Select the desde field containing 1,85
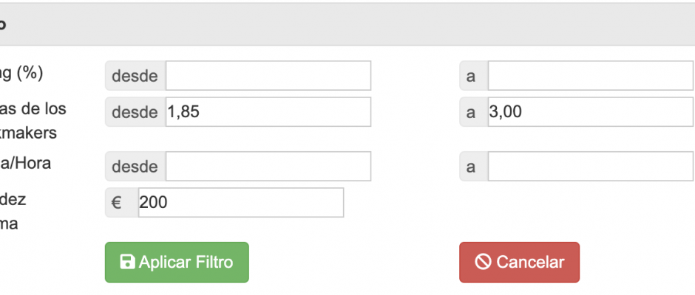The image size is (695, 295). (268, 112)
